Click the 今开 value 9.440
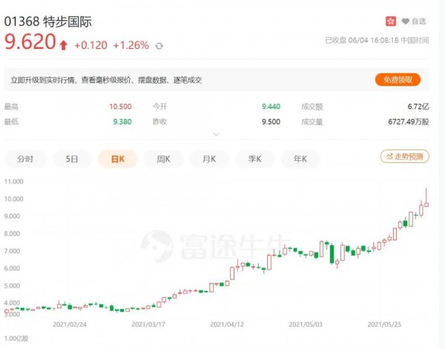The width and height of the screenshot is (445, 349). click(x=271, y=107)
